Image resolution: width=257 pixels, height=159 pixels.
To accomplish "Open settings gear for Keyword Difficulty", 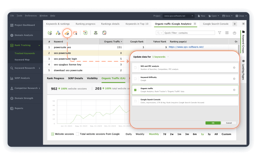I will (234, 79).
